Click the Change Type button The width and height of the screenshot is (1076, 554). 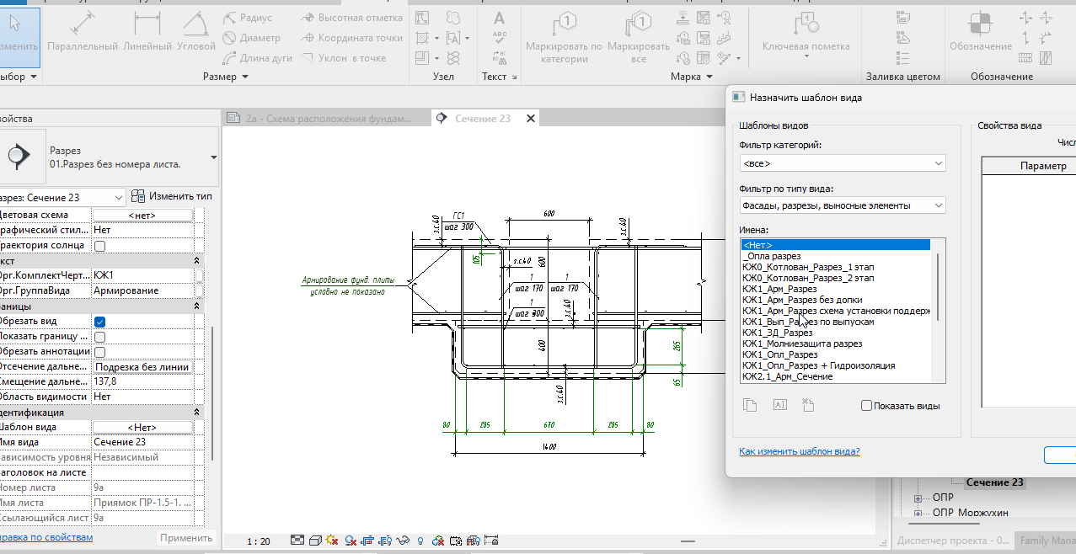click(x=172, y=196)
